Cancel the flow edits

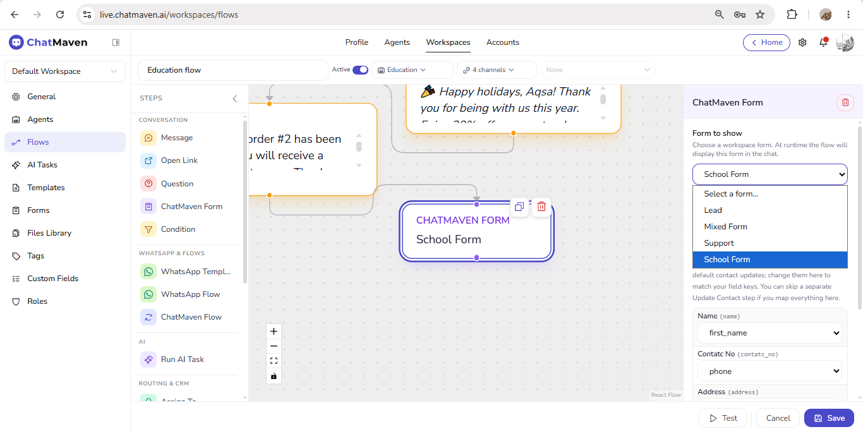point(778,418)
